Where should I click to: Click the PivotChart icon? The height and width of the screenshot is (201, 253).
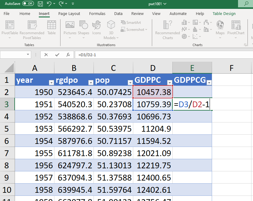click(x=236, y=25)
